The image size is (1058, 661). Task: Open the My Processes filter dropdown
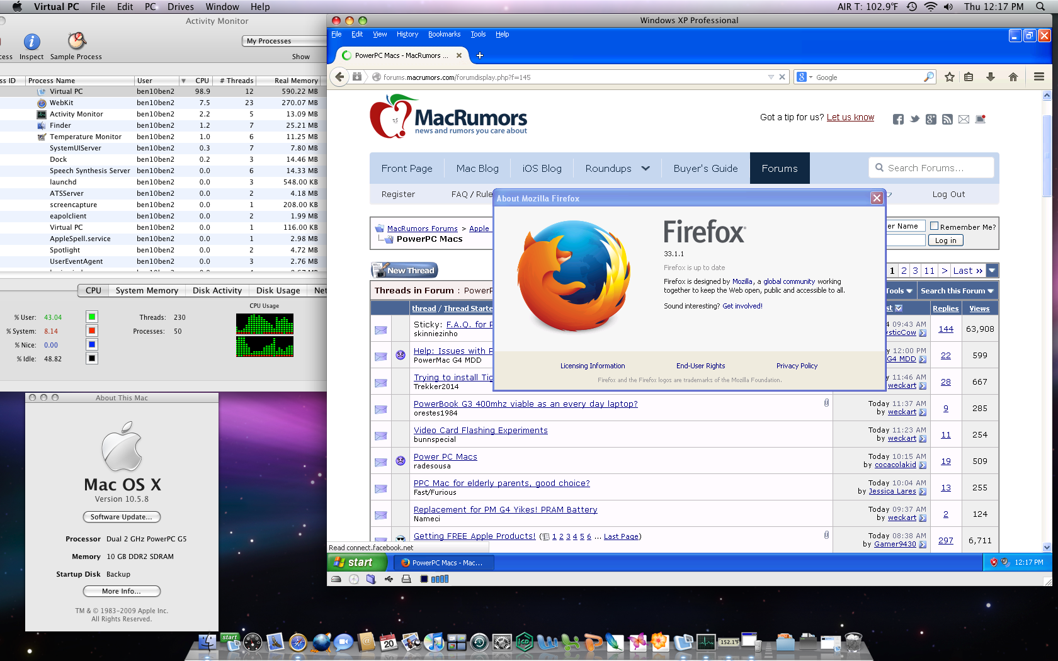(283, 41)
